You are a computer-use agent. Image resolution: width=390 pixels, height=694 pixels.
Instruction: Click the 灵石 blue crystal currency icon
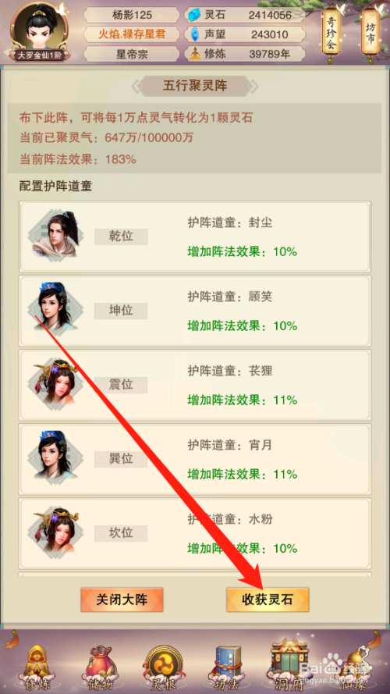pyautogui.click(x=194, y=16)
